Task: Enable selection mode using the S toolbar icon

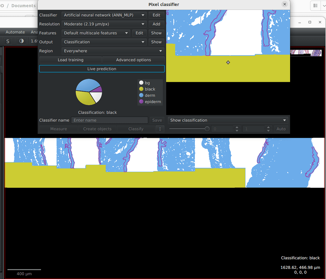Action: [x=7, y=41]
